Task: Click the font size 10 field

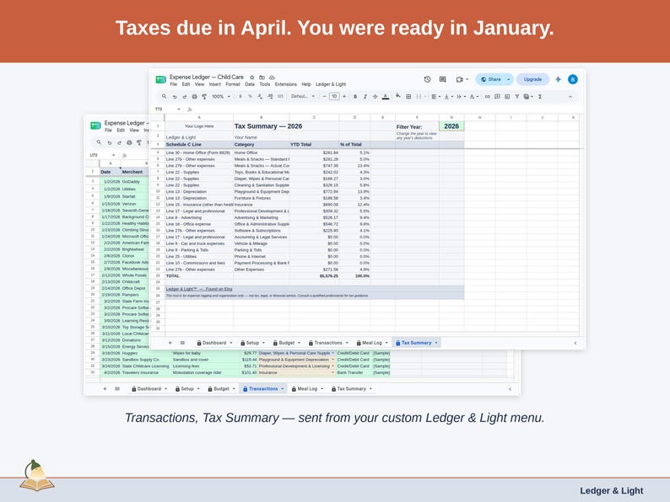Action: click(x=334, y=96)
